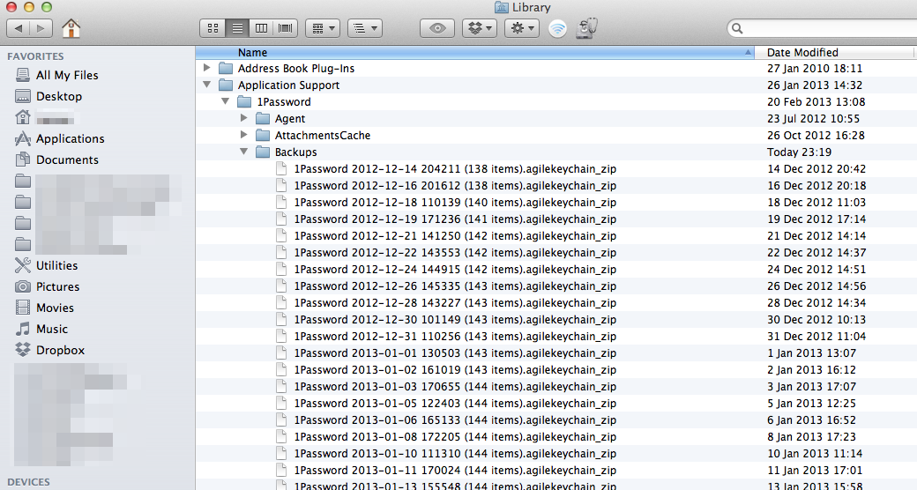The width and height of the screenshot is (917, 490).
Task: Select the Backups folder icon
Action: tap(263, 152)
